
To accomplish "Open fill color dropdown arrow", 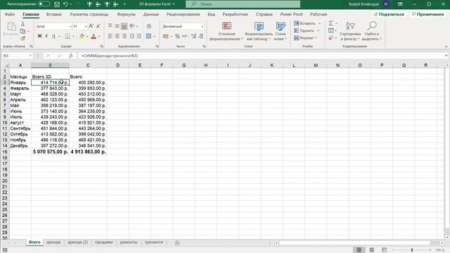I will pyautogui.click(x=87, y=37).
